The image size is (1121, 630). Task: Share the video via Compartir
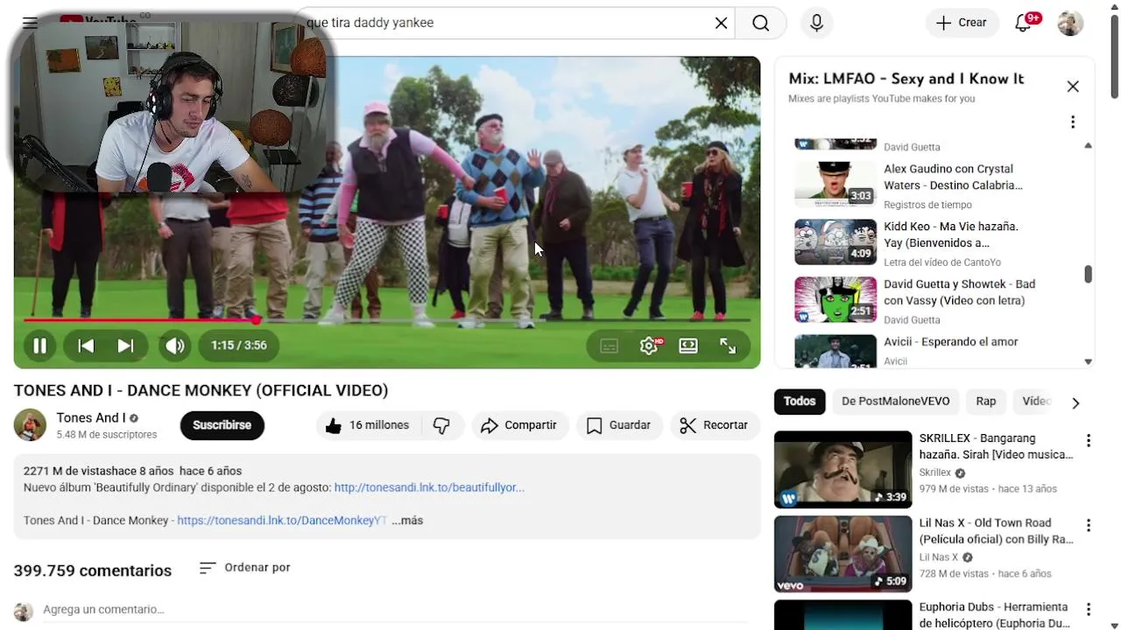coord(519,425)
